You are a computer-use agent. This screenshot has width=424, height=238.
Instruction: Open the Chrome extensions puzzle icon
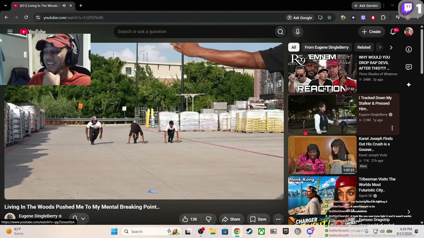click(x=383, y=18)
